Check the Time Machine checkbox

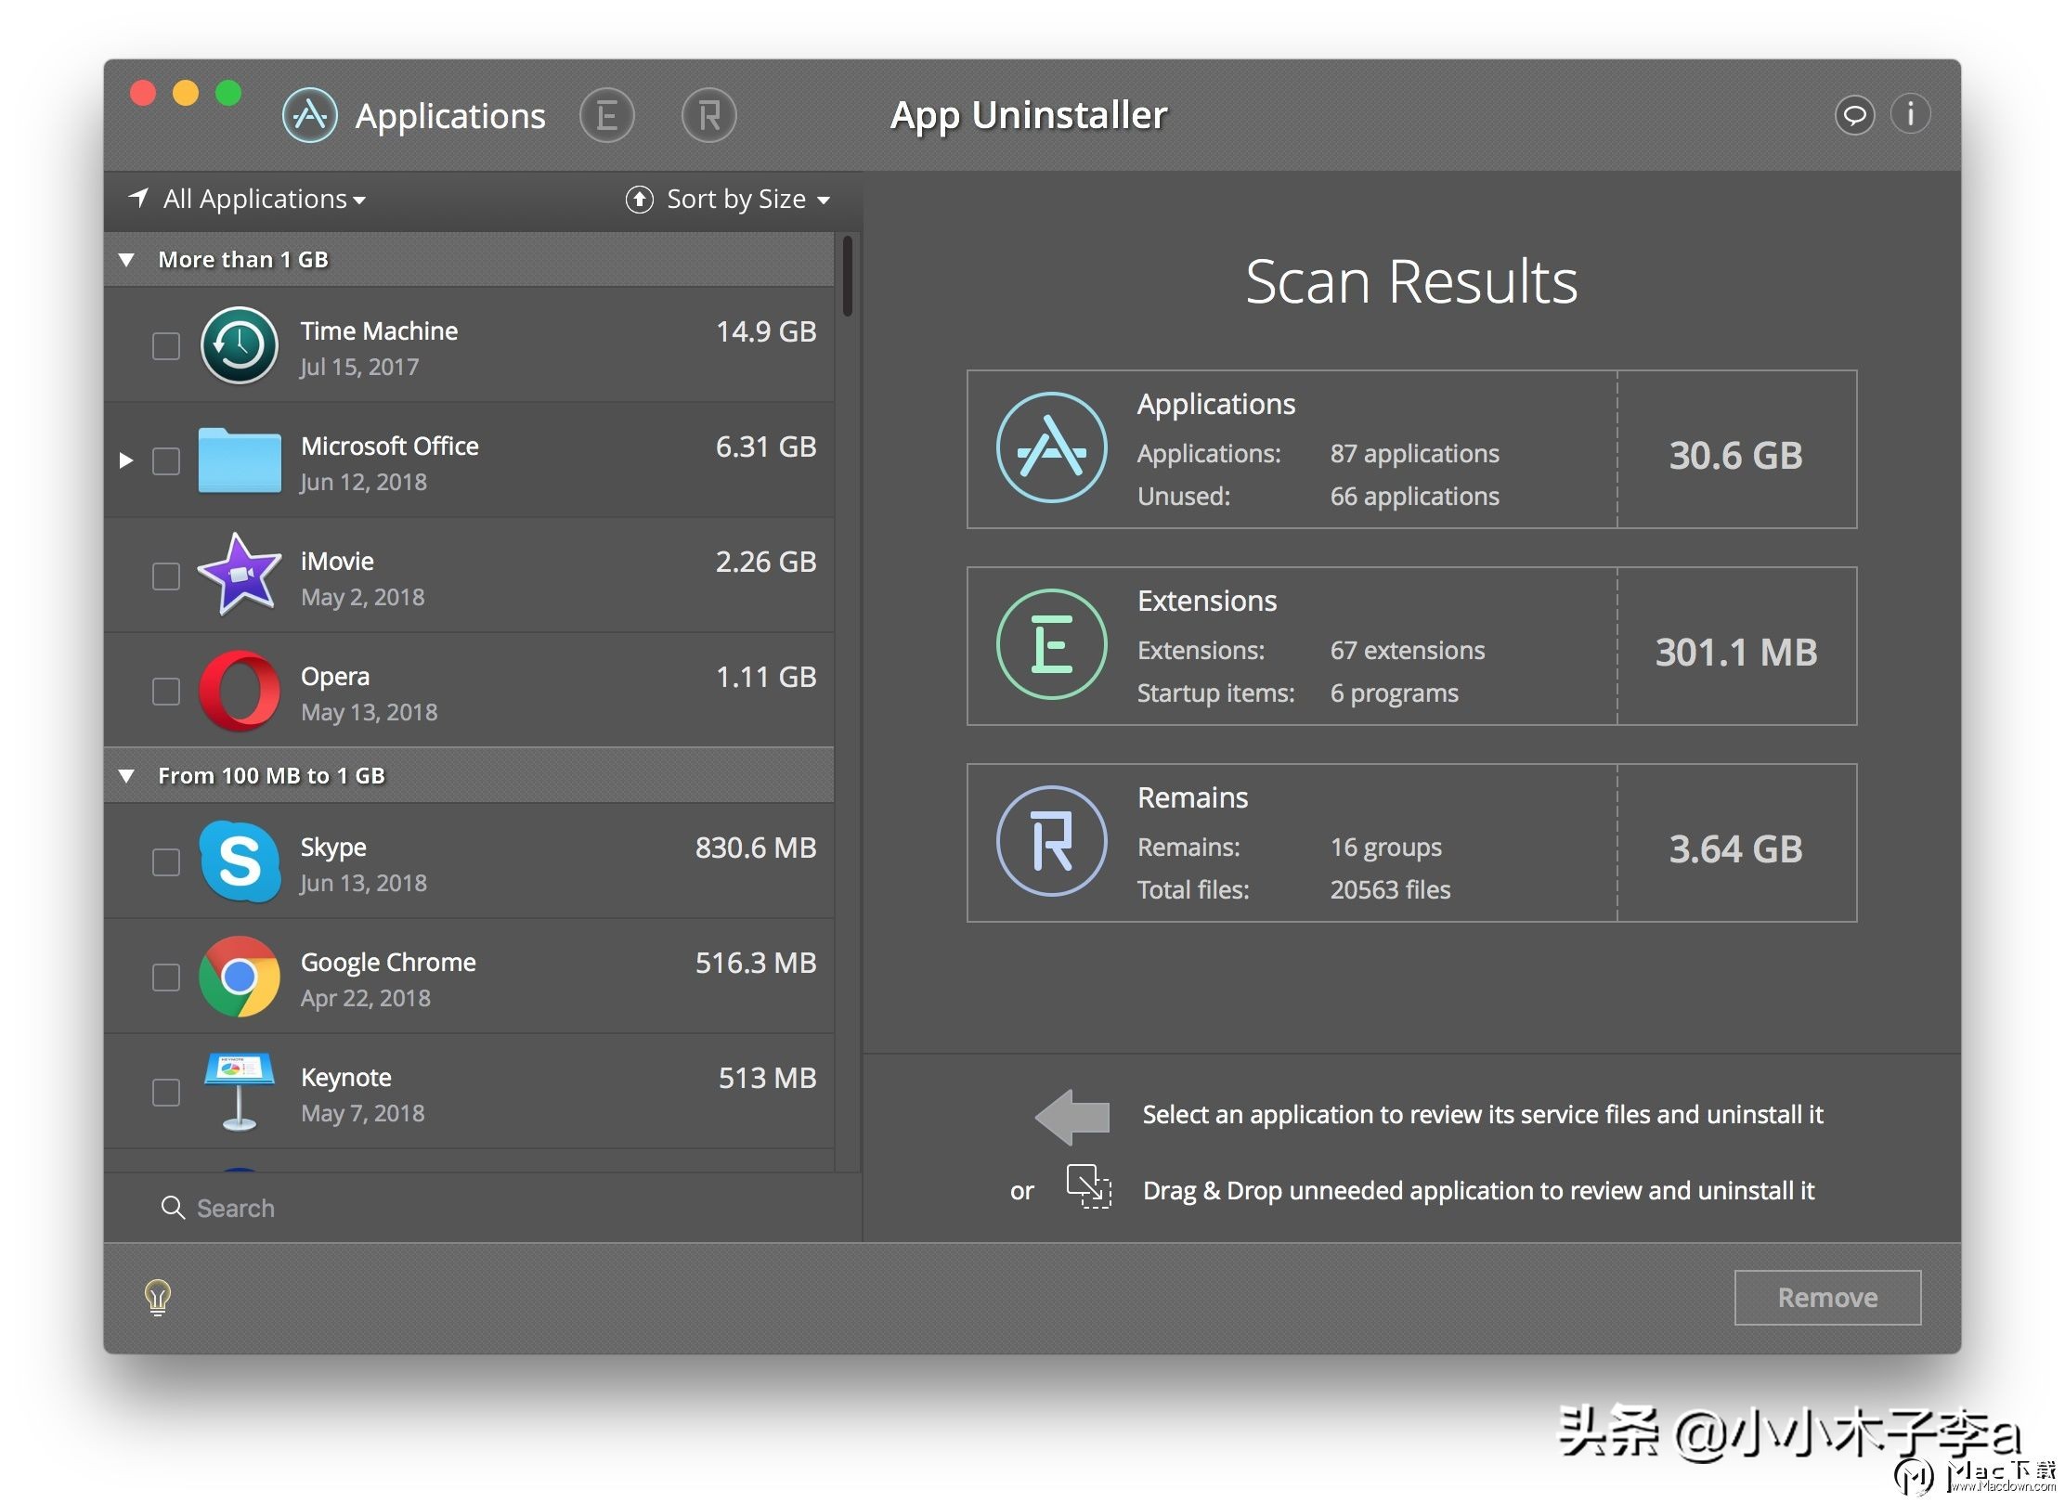[166, 346]
